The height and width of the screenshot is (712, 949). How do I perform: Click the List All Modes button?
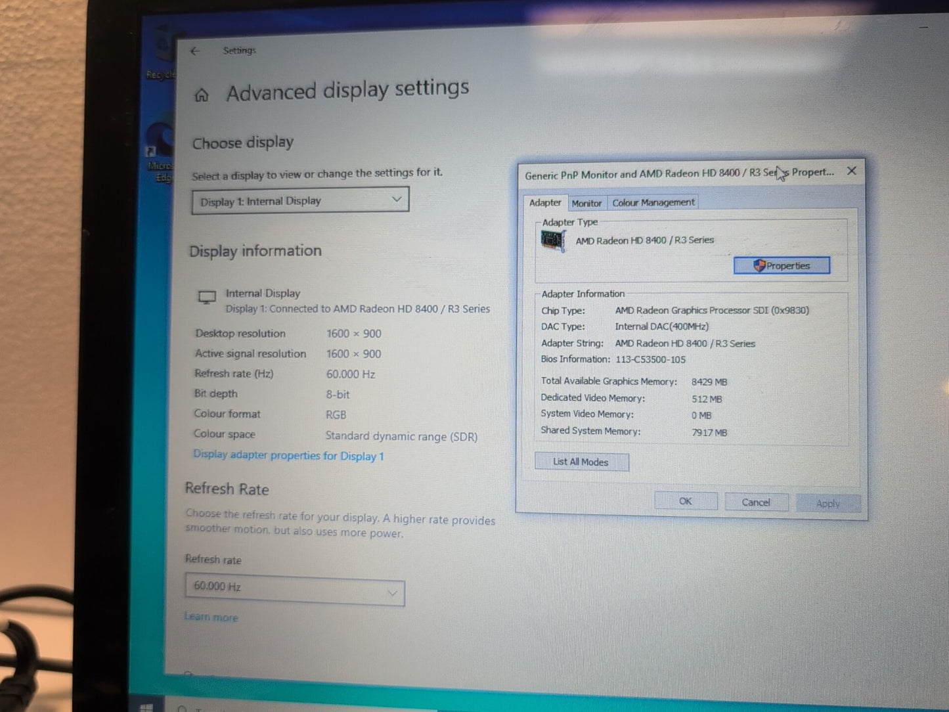click(581, 462)
